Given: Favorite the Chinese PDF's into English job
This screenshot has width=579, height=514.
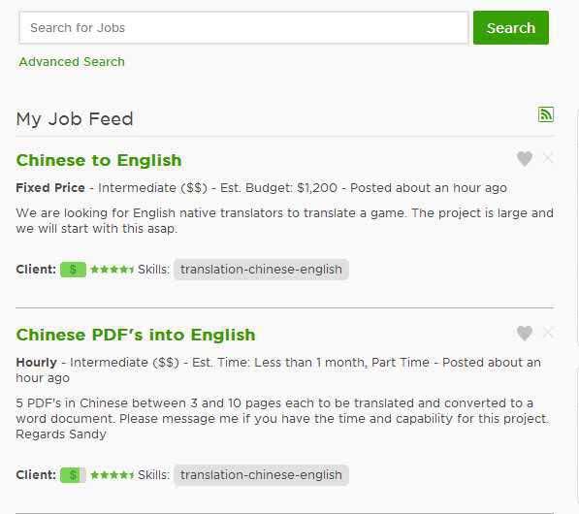Looking at the screenshot, I should [525, 334].
